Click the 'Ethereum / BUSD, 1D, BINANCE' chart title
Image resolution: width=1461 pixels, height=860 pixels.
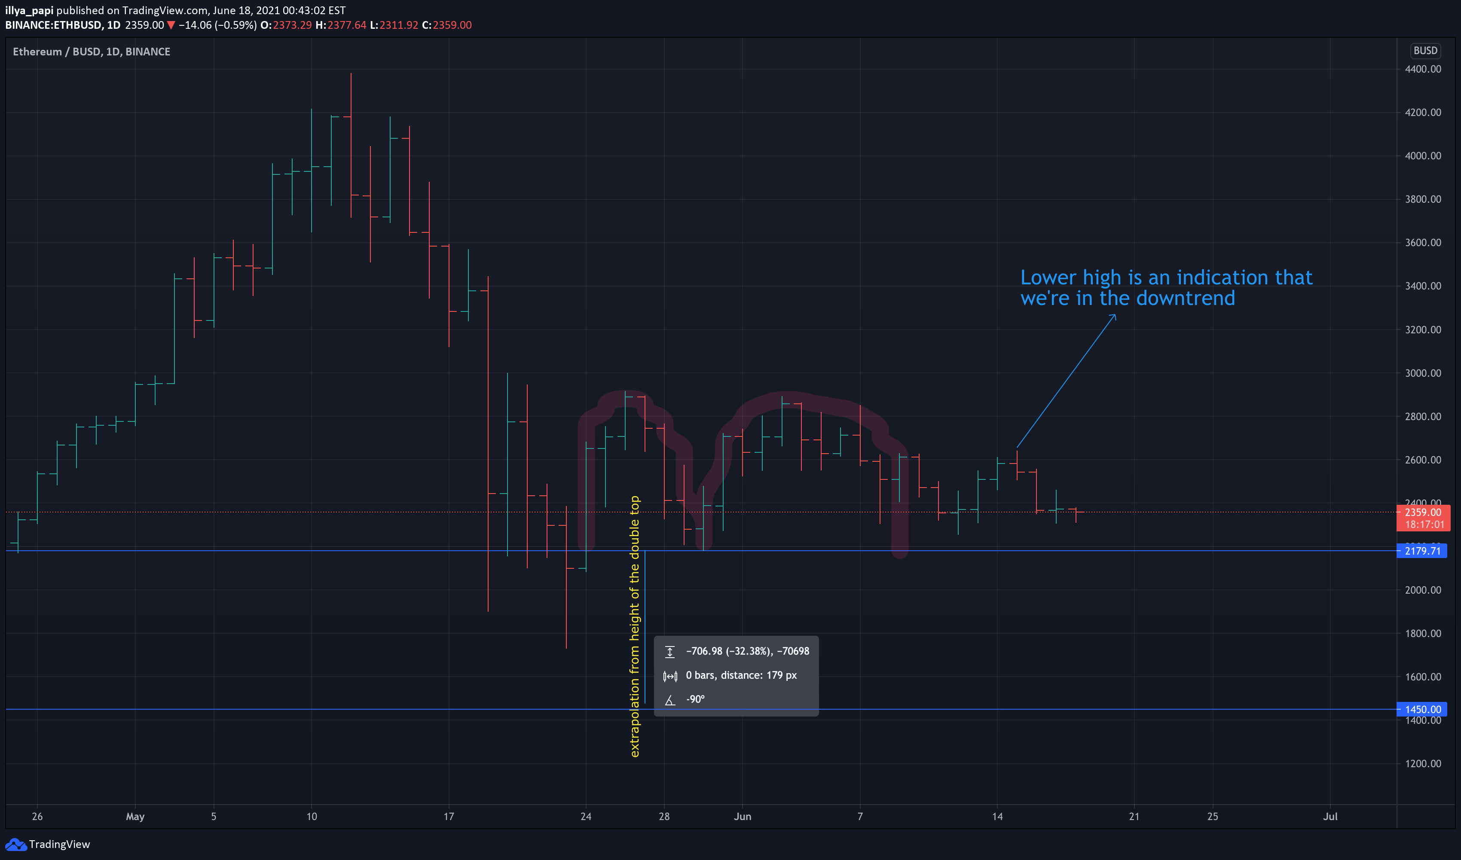point(92,52)
